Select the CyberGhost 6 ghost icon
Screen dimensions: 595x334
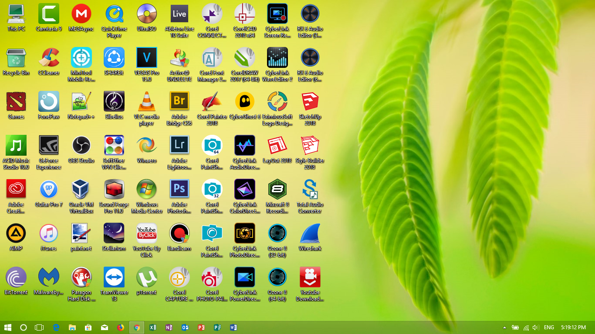pyautogui.click(x=245, y=101)
